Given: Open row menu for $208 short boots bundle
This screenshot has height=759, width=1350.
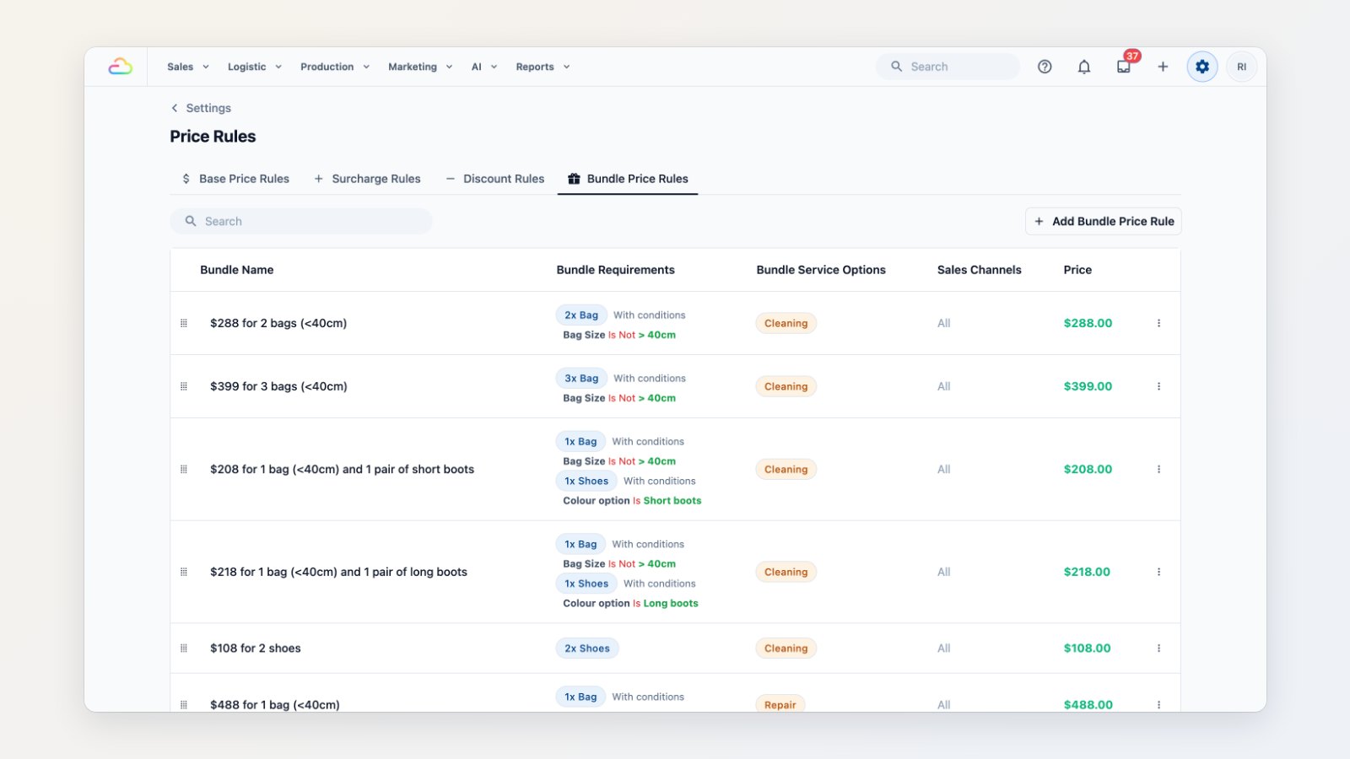Looking at the screenshot, I should [1158, 469].
